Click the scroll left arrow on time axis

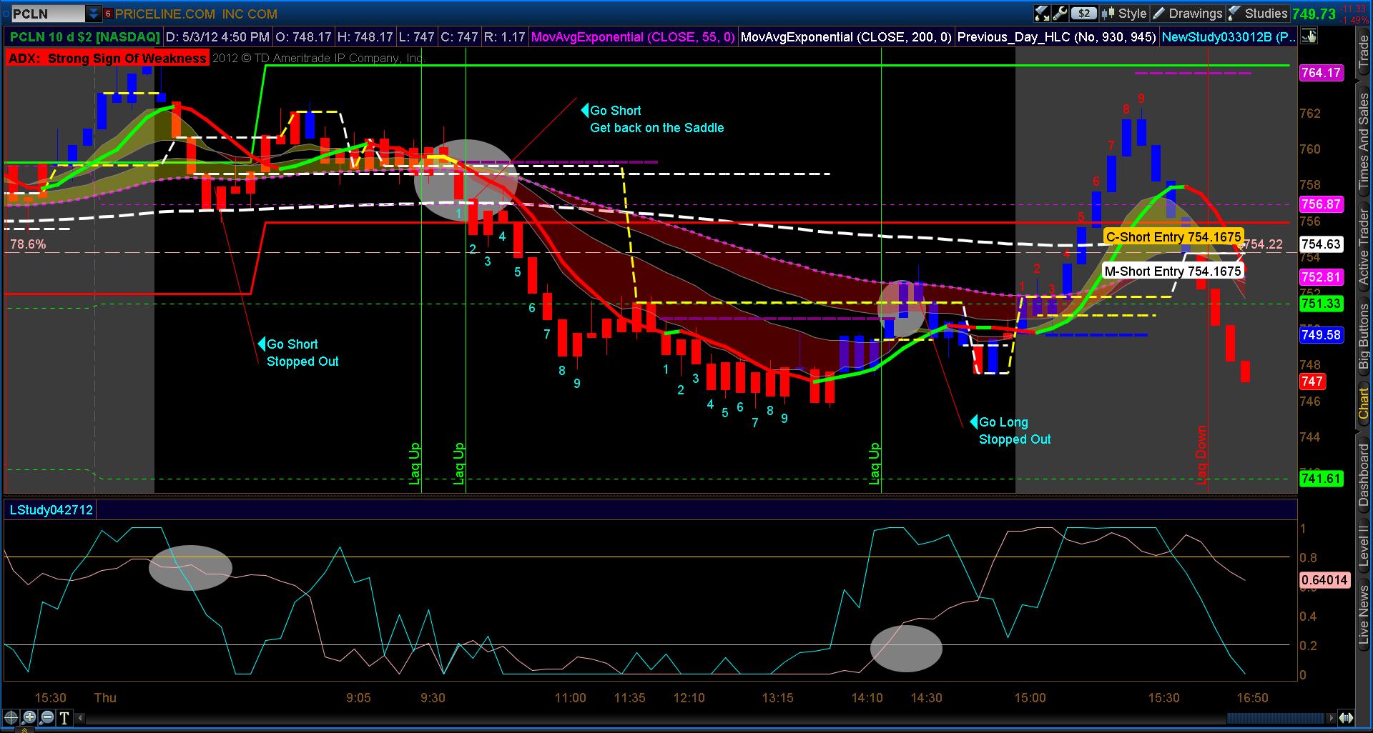79,718
